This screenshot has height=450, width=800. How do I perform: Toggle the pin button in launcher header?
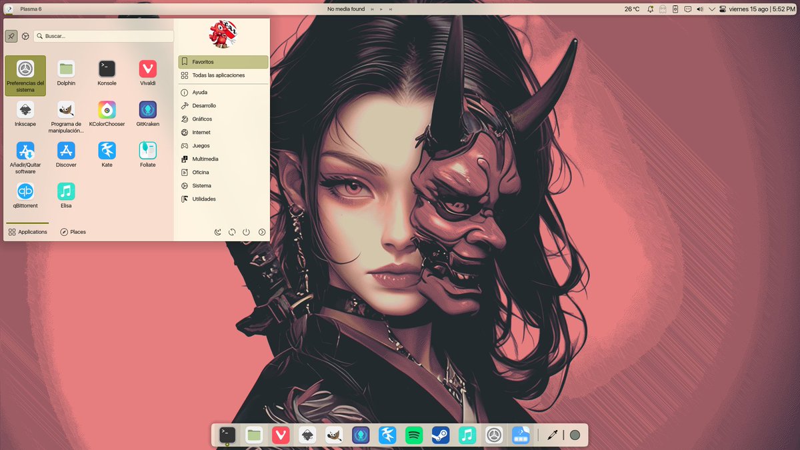tap(11, 36)
